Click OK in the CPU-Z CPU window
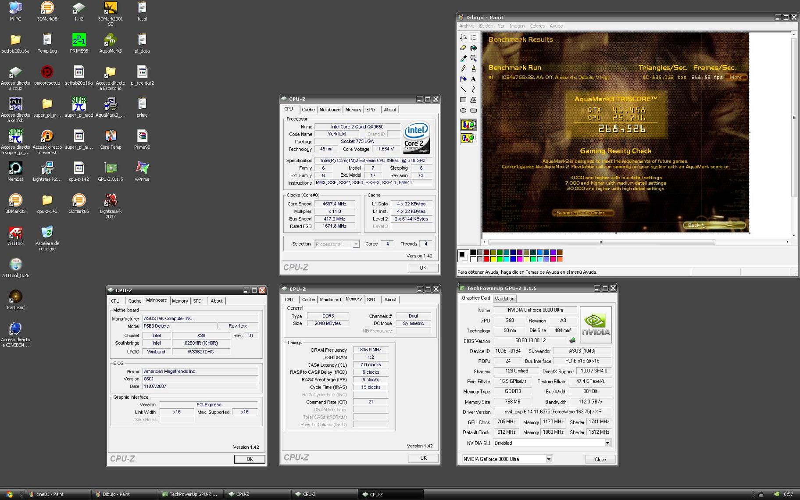800x500 pixels. tap(423, 268)
